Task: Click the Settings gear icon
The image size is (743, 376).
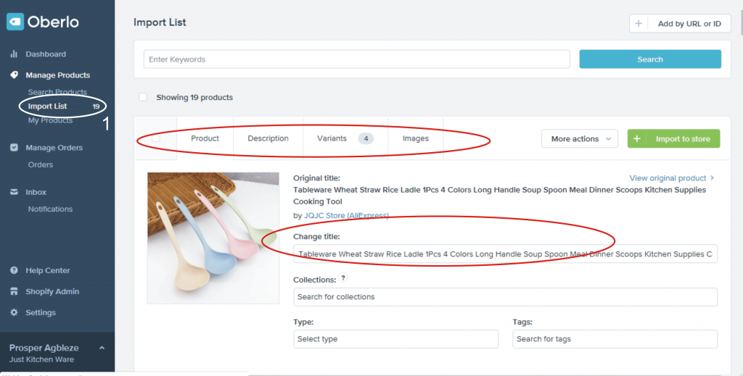Action: [14, 312]
